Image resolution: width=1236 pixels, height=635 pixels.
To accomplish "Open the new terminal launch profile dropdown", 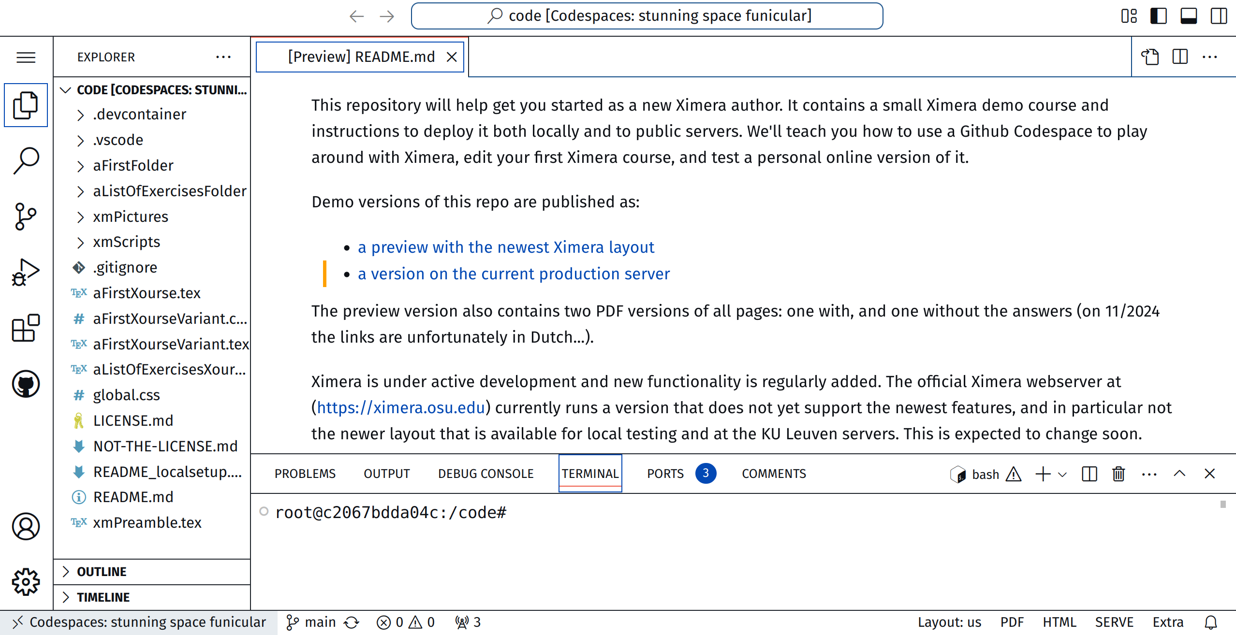I will [x=1062, y=474].
